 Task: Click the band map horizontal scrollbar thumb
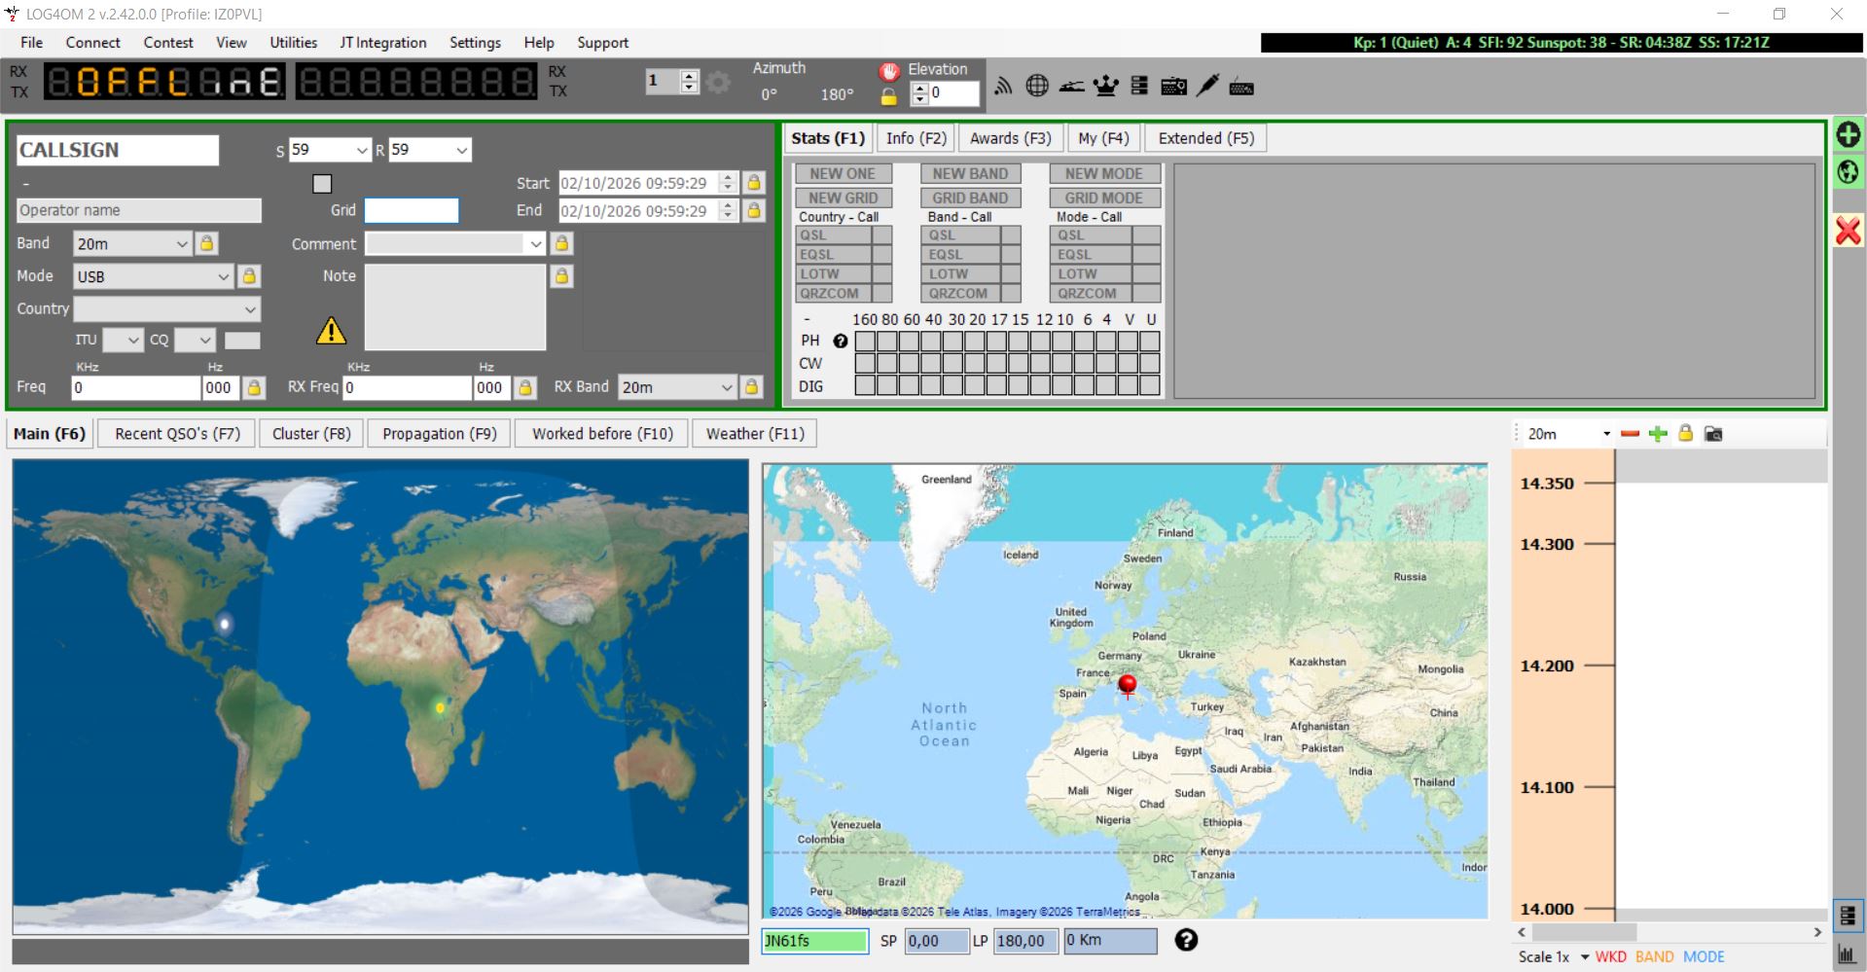[x=1584, y=932]
